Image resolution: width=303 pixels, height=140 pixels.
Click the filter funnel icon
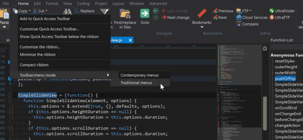(x=104, y=12)
